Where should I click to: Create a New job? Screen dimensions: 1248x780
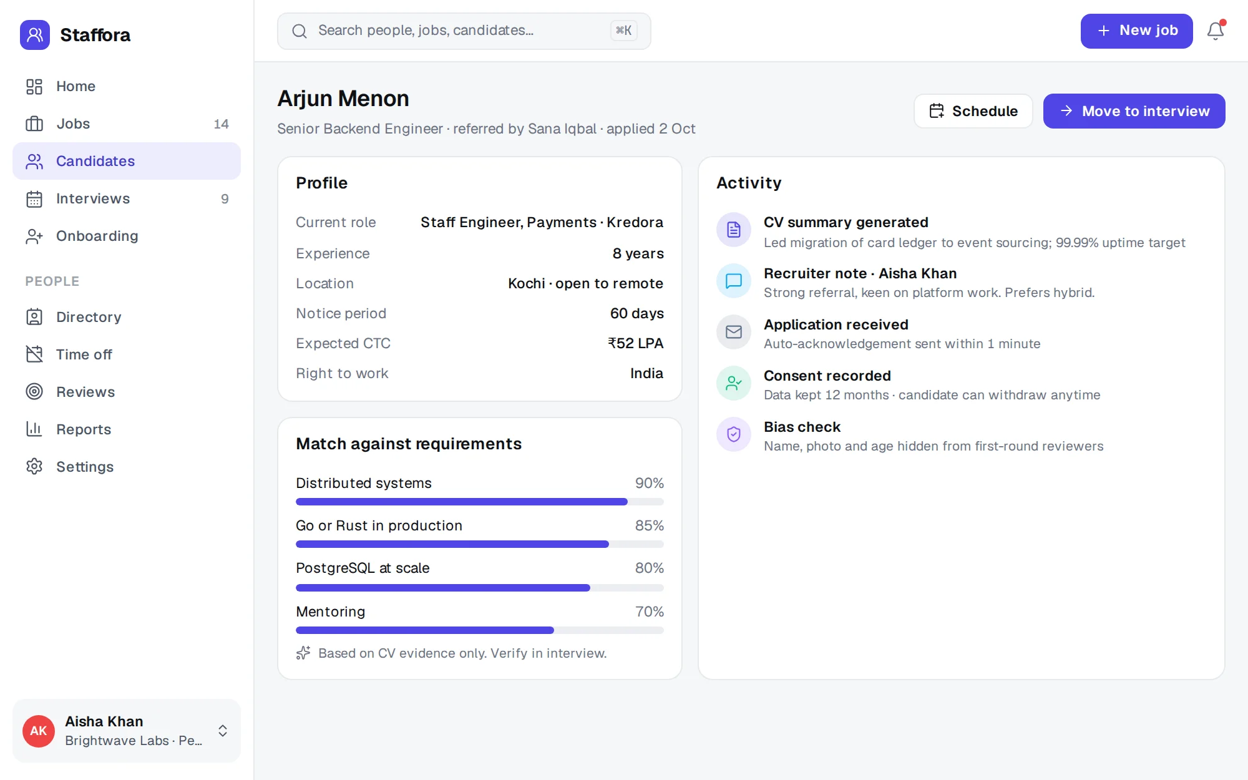click(x=1137, y=31)
